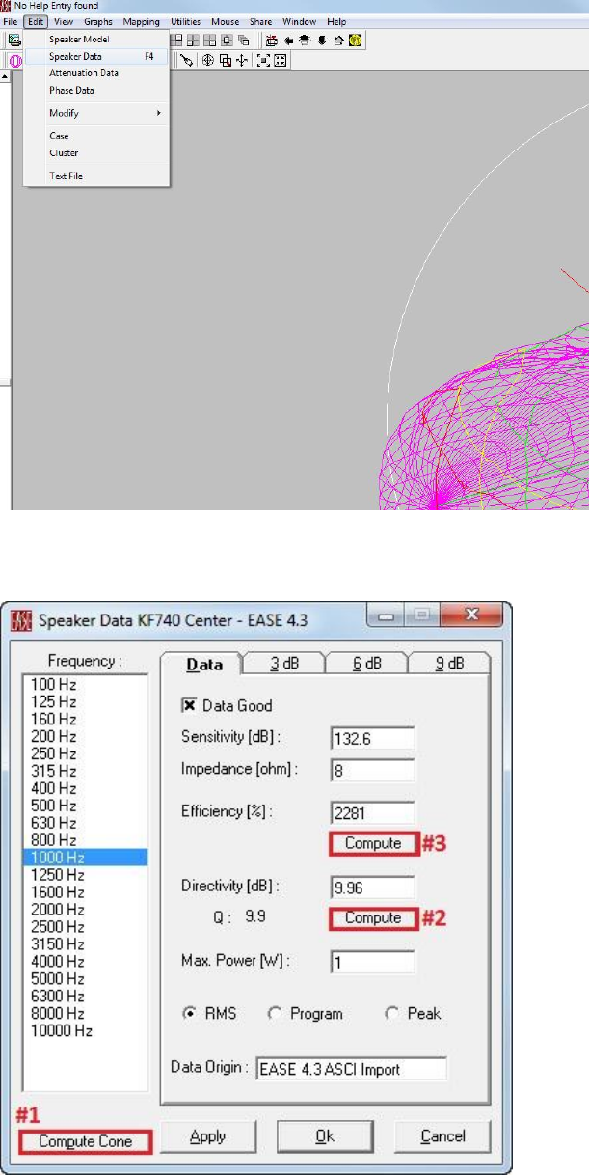Click the crosshair circle icon in second toolbar

(207, 59)
